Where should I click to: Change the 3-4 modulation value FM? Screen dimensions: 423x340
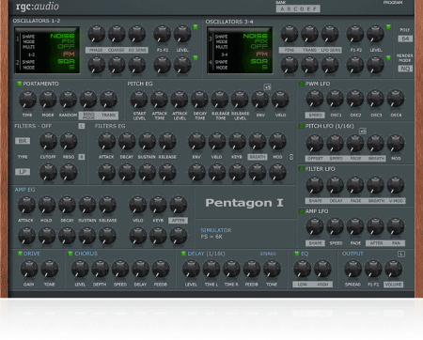(x=262, y=54)
